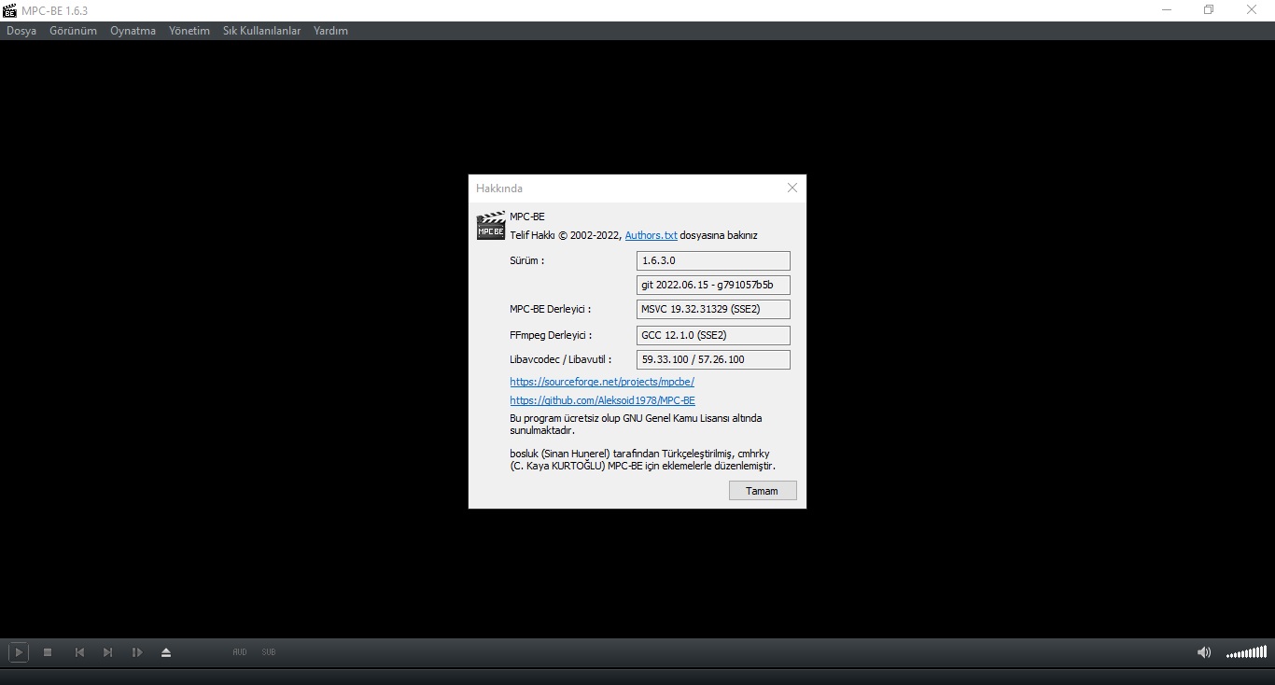Click the Libavcodec / Libavutil label

pos(560,359)
